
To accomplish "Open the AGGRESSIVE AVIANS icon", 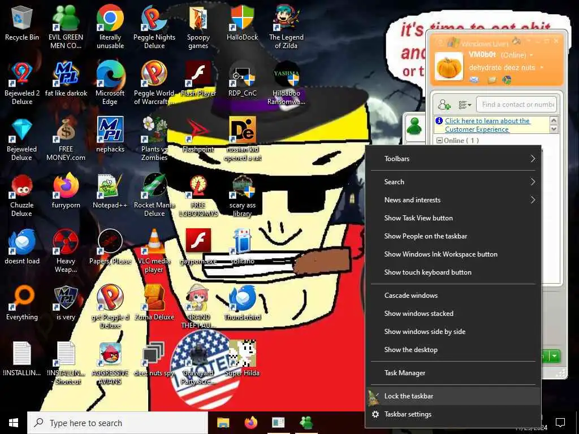I will [110, 363].
